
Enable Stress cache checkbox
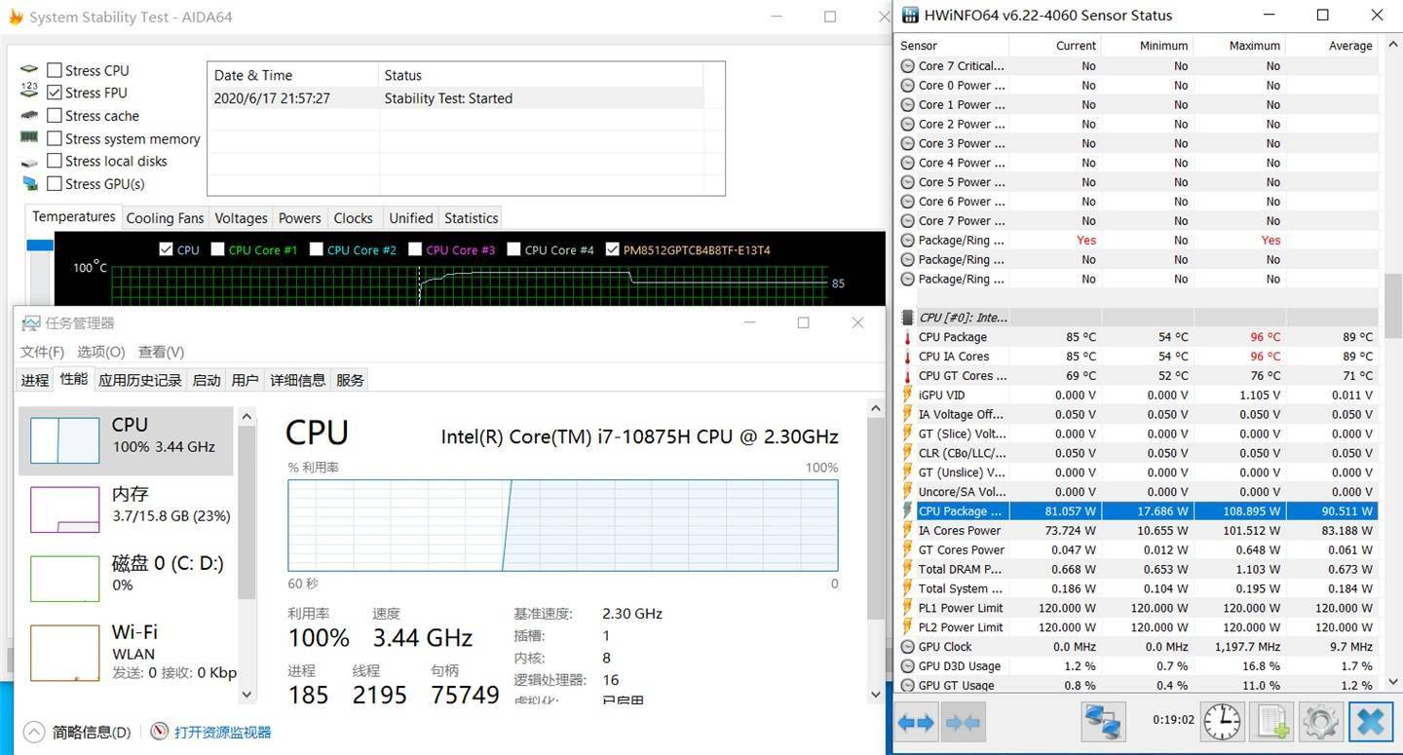(x=55, y=116)
